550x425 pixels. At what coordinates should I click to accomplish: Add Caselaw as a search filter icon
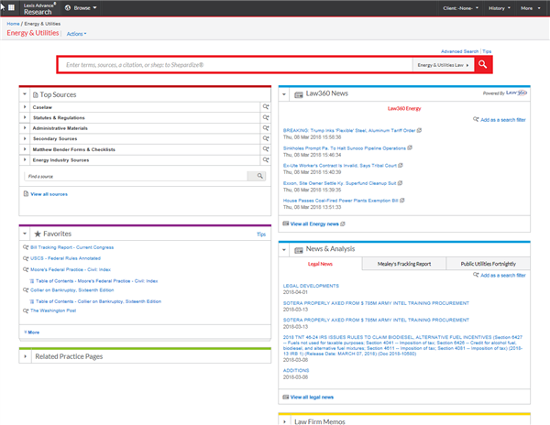click(x=266, y=107)
